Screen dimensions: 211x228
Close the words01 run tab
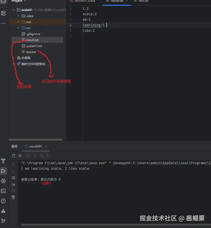point(46,146)
